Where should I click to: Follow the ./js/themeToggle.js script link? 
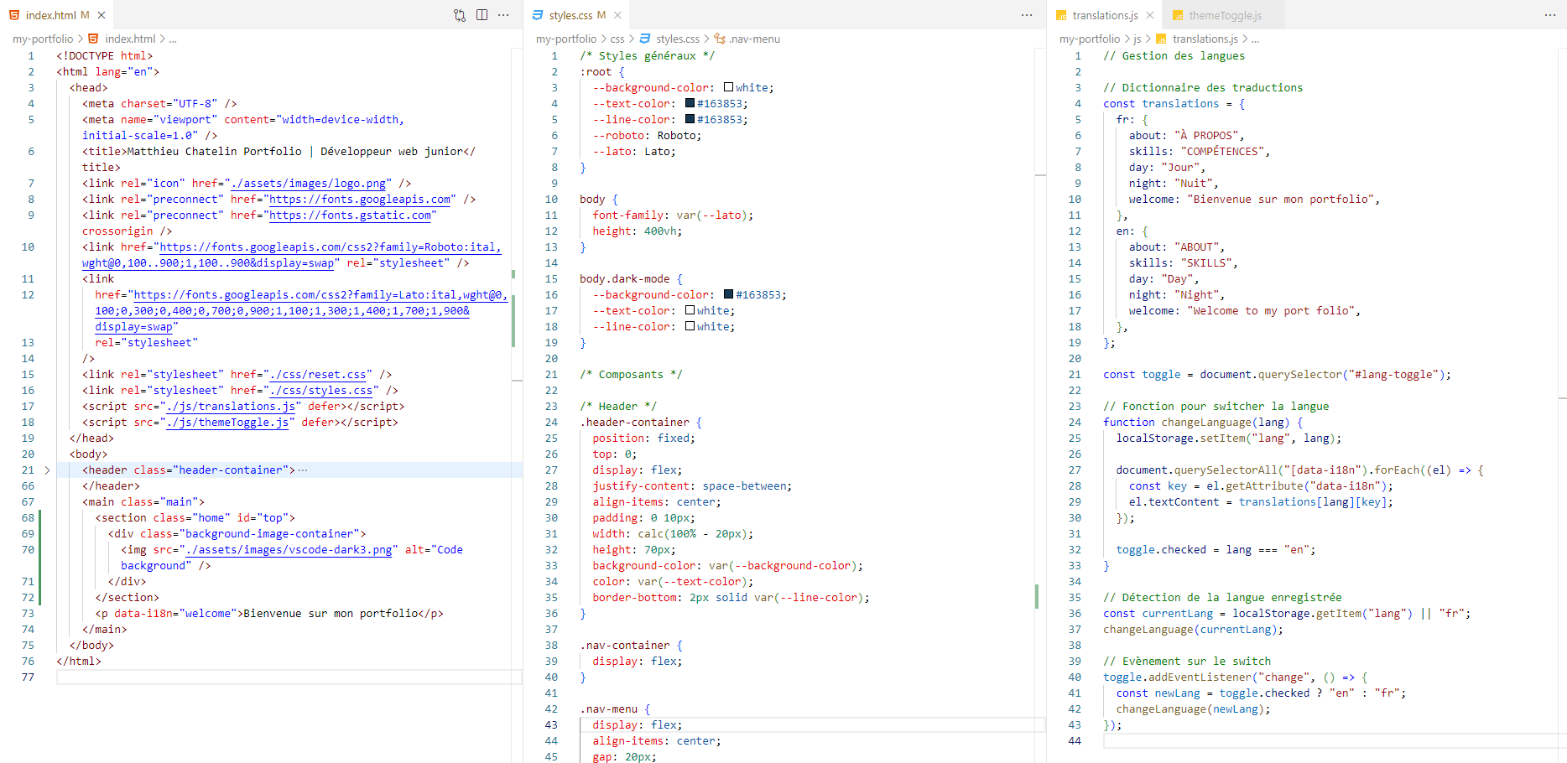pos(227,423)
